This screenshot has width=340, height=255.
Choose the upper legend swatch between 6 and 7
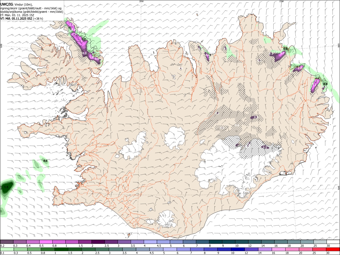[189, 242]
